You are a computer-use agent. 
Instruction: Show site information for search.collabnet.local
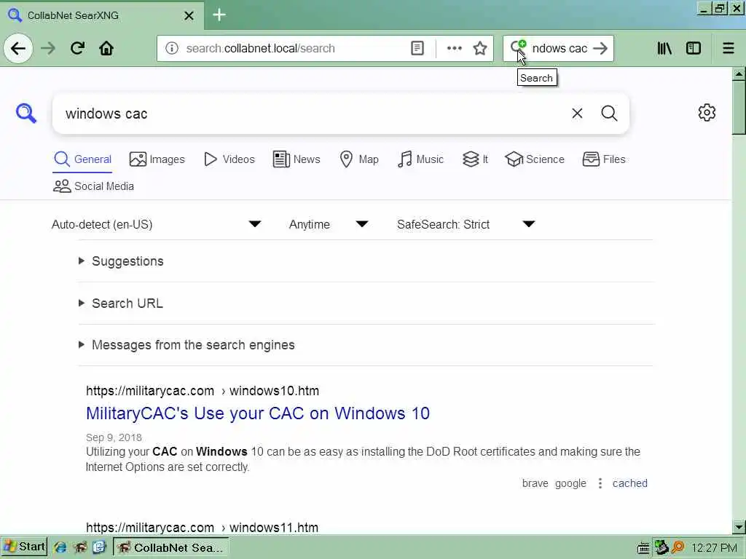coord(172,48)
